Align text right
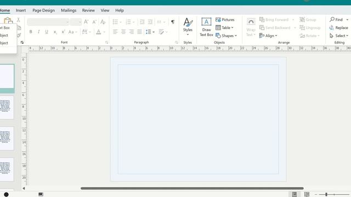Screen dimensions: 351x197 [x=132, y=32]
